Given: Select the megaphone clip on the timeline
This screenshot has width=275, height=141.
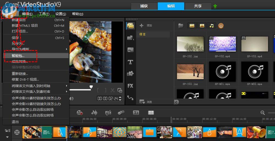Looking at the screenshot, I should tap(256, 132).
